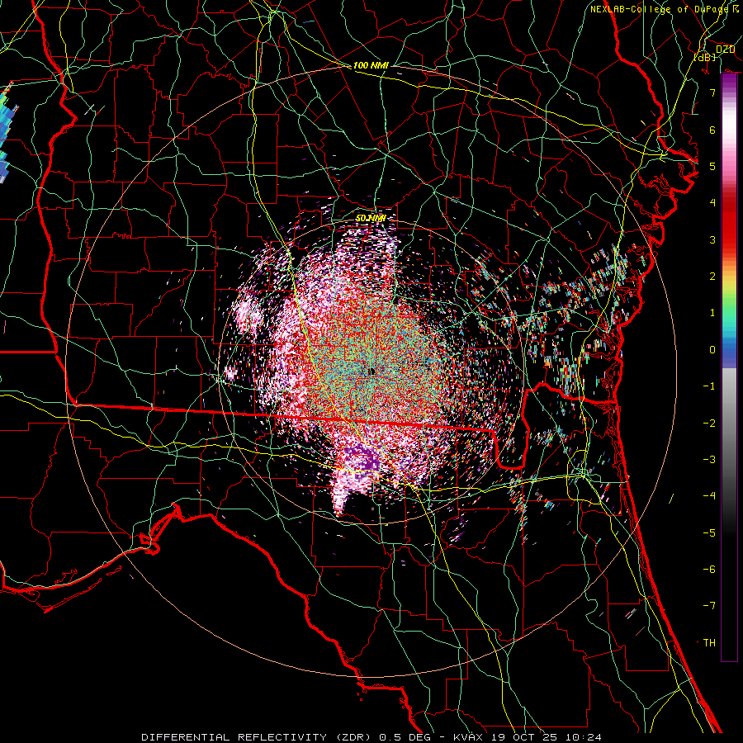Click the 100 NMI range ring label

371,65
